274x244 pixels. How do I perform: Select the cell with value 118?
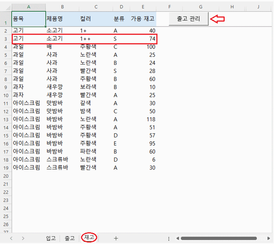pos(143,119)
